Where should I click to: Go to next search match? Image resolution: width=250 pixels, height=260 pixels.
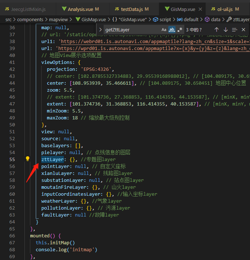point(226,30)
